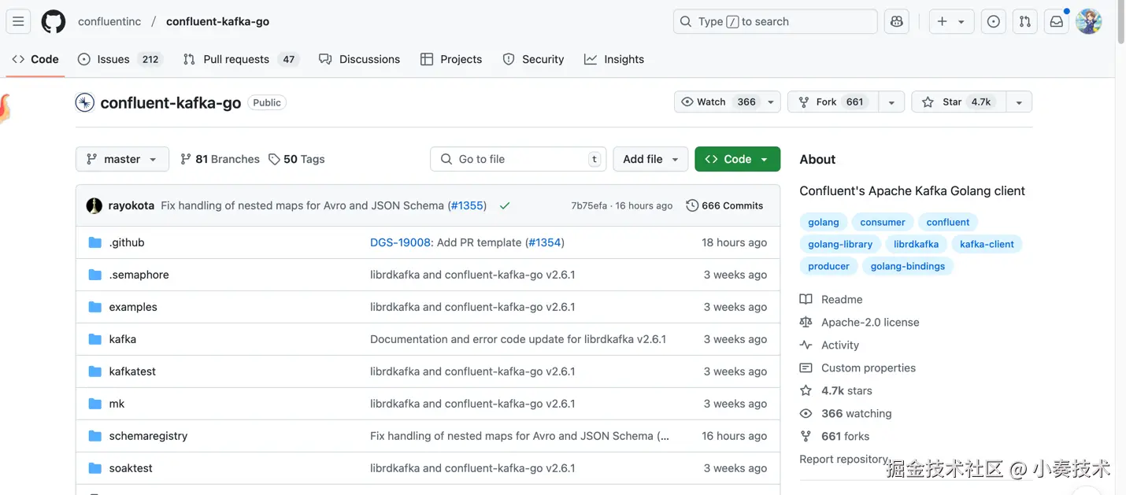Open the master branch selector dropdown

click(x=122, y=159)
